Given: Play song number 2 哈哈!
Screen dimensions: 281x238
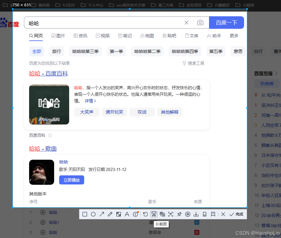Looking at the screenshot, I should [x=43, y=222].
